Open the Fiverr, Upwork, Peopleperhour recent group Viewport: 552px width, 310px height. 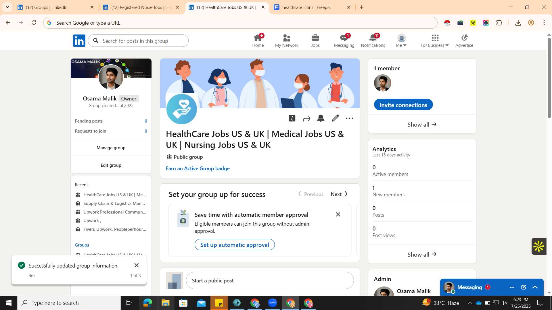click(x=111, y=229)
